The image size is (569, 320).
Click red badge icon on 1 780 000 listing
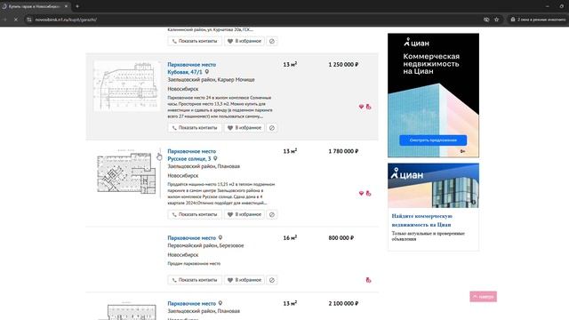pos(368,194)
